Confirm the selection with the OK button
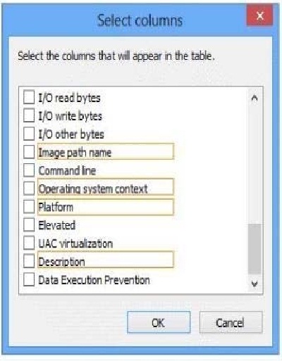This screenshot has width=282, height=361. tap(159, 322)
